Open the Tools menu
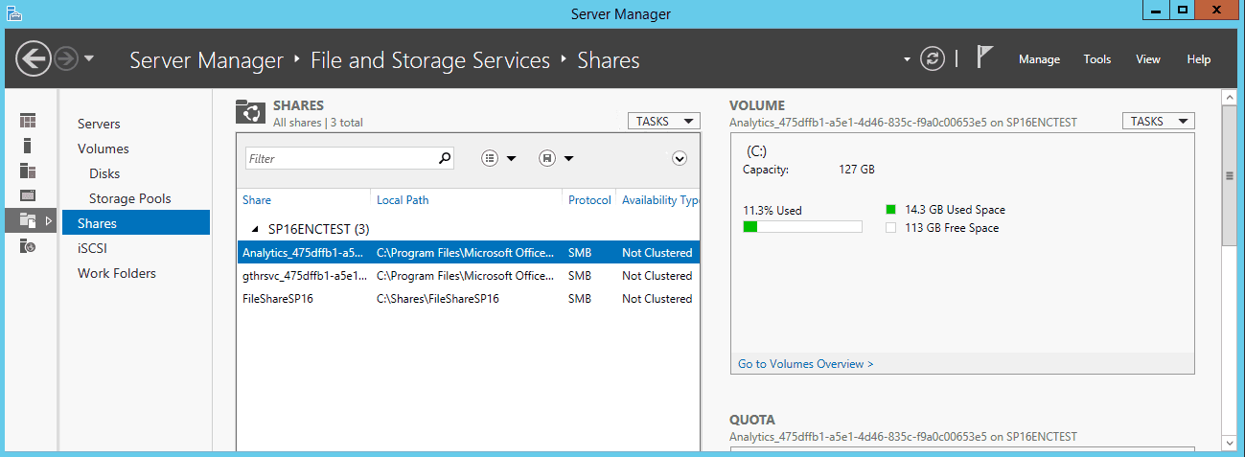Viewport: 1245px width, 457px height. [x=1097, y=59]
